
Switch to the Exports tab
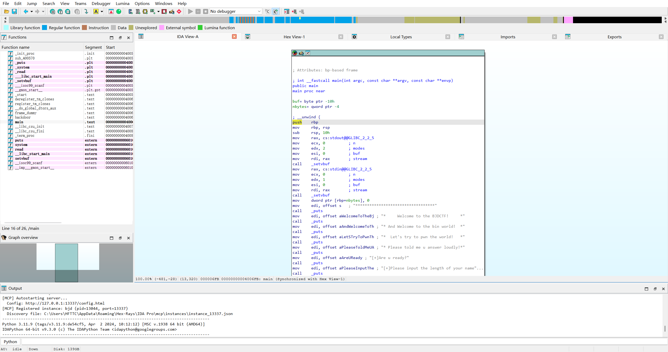615,37
